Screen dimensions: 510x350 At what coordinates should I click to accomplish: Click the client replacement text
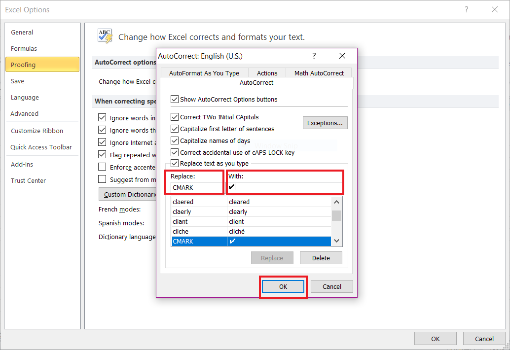pos(236,221)
